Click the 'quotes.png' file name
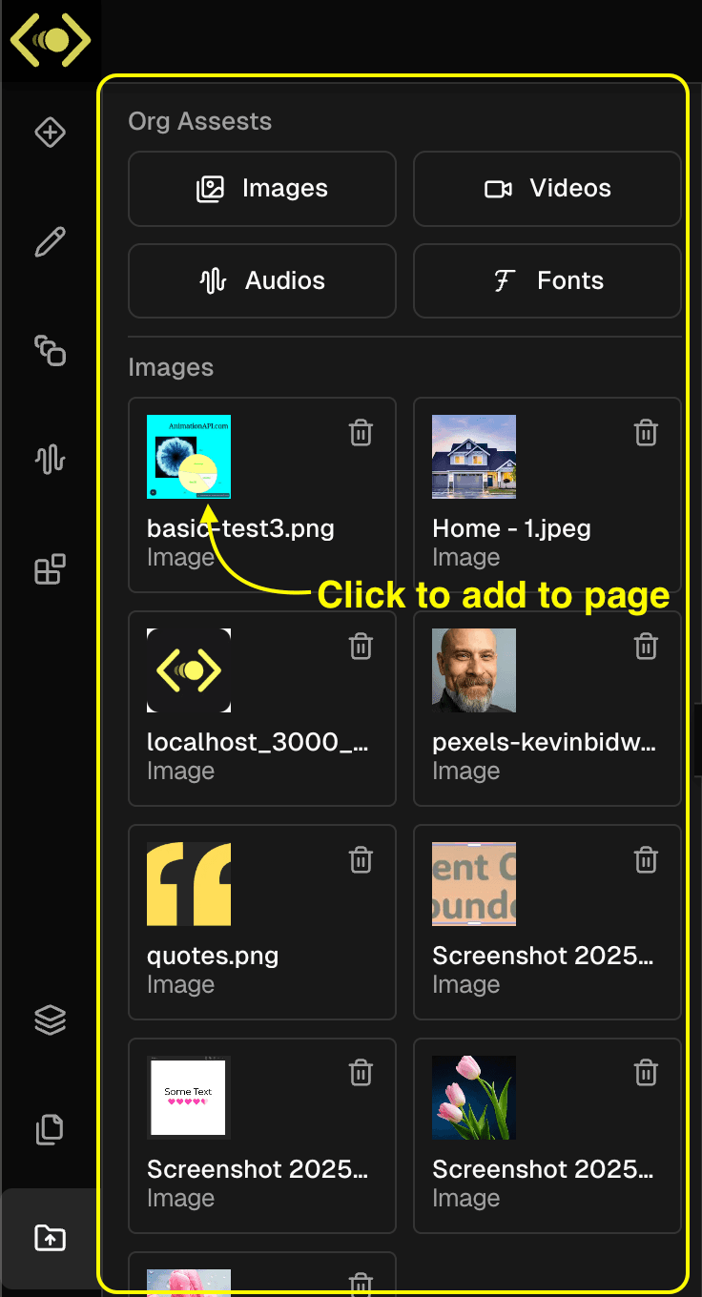 (213, 956)
